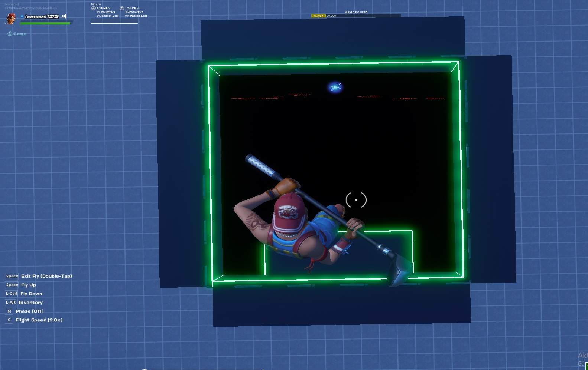Toggle the Phase [Off] option
The width and height of the screenshot is (588, 370).
coord(30,311)
